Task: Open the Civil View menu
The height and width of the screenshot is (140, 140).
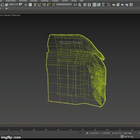Action: (34, 1)
